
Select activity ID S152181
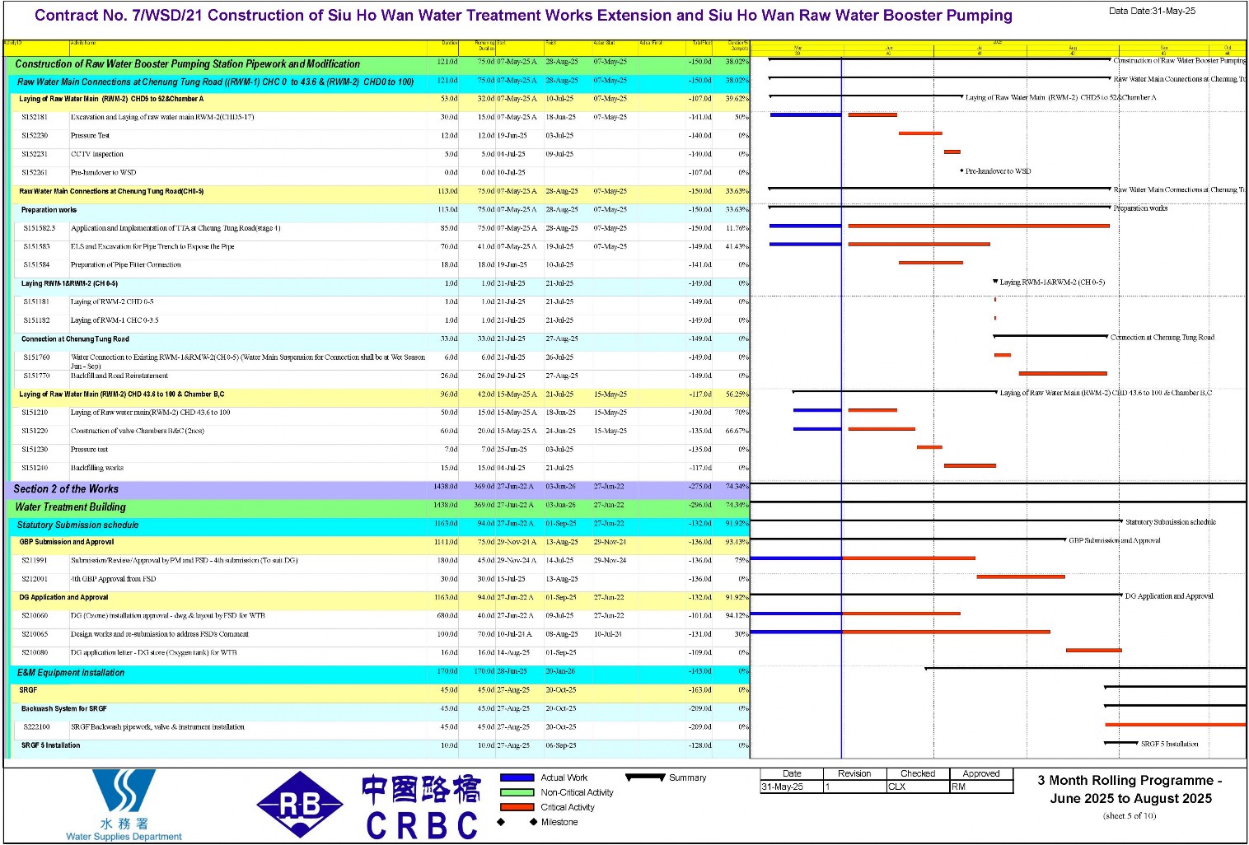35,117
